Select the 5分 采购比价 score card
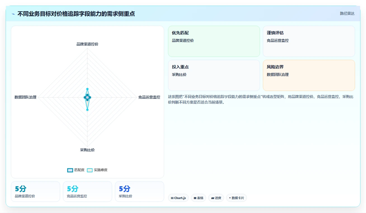Image resolution: width=366 pixels, height=213 pixels. (140, 192)
